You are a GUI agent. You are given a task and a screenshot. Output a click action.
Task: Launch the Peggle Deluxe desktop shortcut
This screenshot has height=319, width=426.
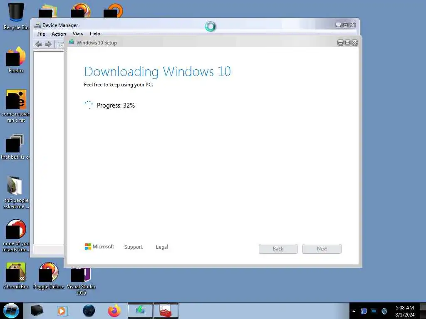click(x=49, y=275)
